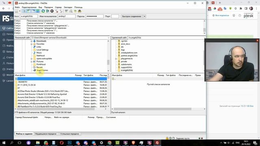Screen dimensions: 260x146
Task: Click the Порт input field
Action: [x=115, y=16]
